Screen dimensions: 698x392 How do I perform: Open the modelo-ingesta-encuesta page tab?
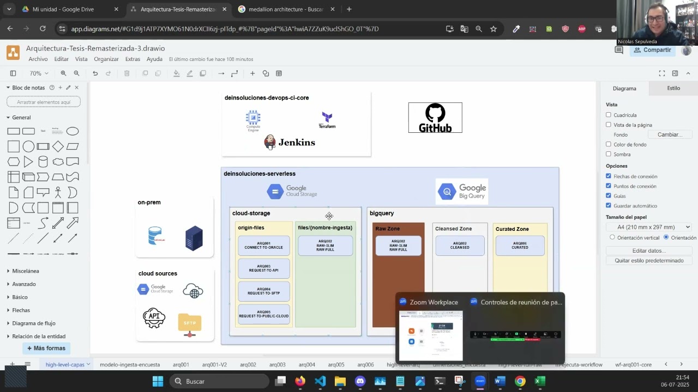pyautogui.click(x=130, y=365)
